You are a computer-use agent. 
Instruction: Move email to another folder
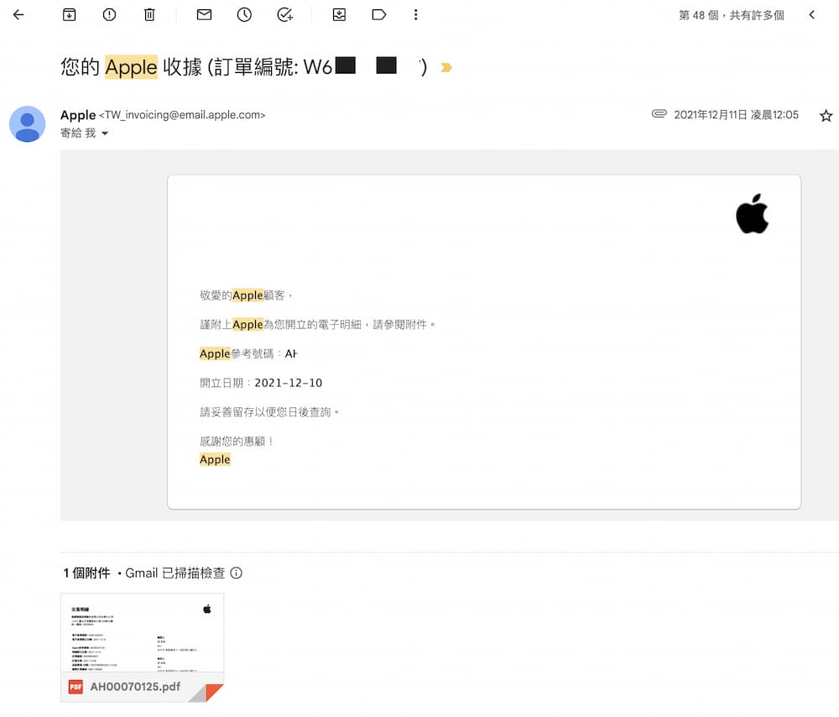click(x=339, y=15)
